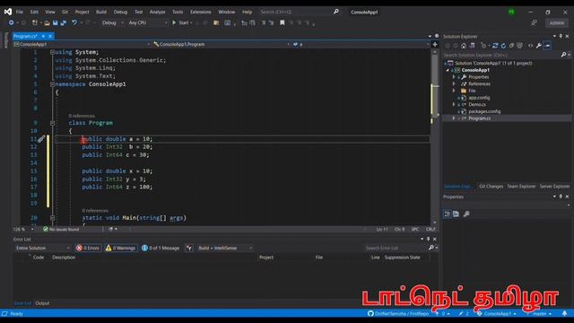Switch to the Git Changes tab
The height and width of the screenshot is (323, 574).
[491, 187]
